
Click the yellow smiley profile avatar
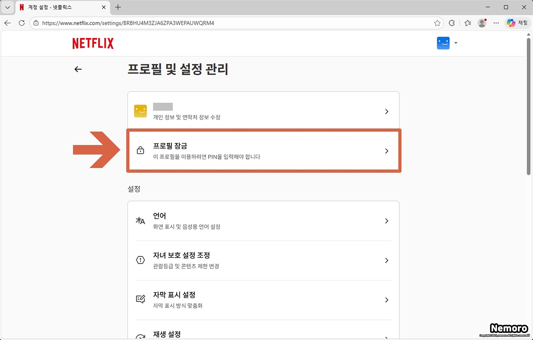[140, 111]
